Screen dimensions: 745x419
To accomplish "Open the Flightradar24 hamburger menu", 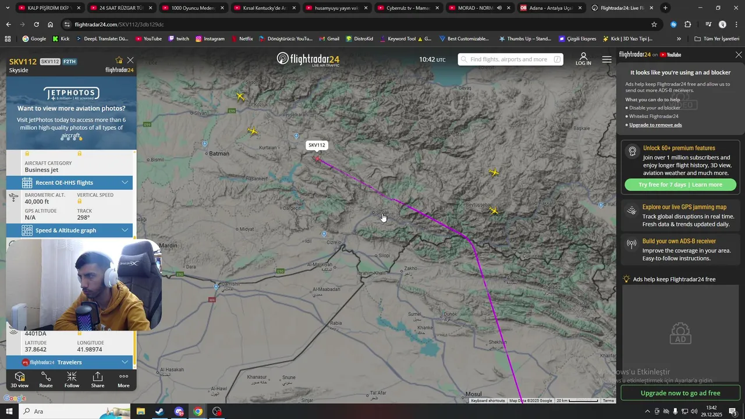I will click(x=607, y=59).
